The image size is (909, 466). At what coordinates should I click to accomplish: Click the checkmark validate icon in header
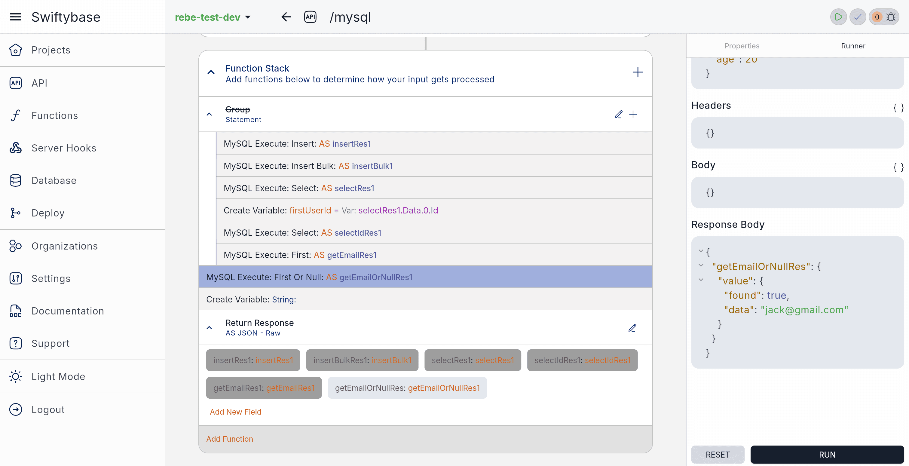point(858,17)
